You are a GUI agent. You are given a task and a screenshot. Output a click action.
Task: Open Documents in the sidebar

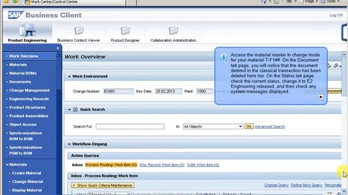20,82
